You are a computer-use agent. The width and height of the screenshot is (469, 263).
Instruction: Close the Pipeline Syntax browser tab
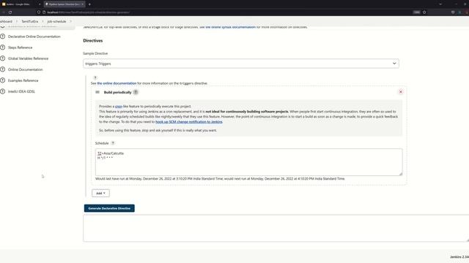point(83,4)
